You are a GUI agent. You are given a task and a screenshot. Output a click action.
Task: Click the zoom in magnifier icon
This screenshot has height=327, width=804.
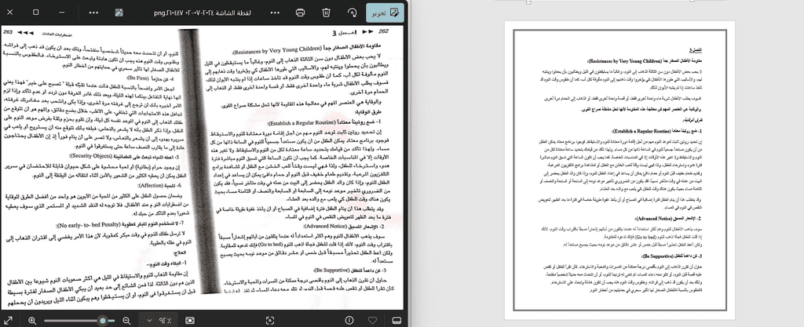[31, 321]
